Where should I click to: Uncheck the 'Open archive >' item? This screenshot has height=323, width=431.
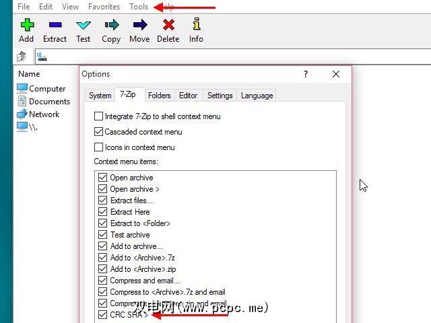102,189
